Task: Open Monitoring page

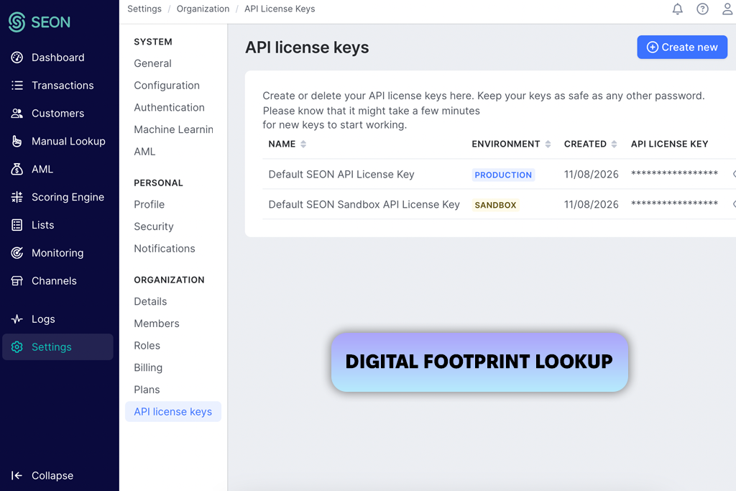Action: (57, 253)
